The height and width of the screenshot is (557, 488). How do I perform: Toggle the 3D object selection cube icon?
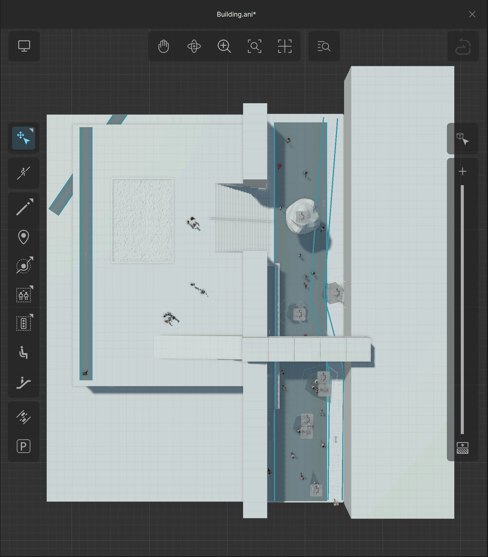coord(462,139)
